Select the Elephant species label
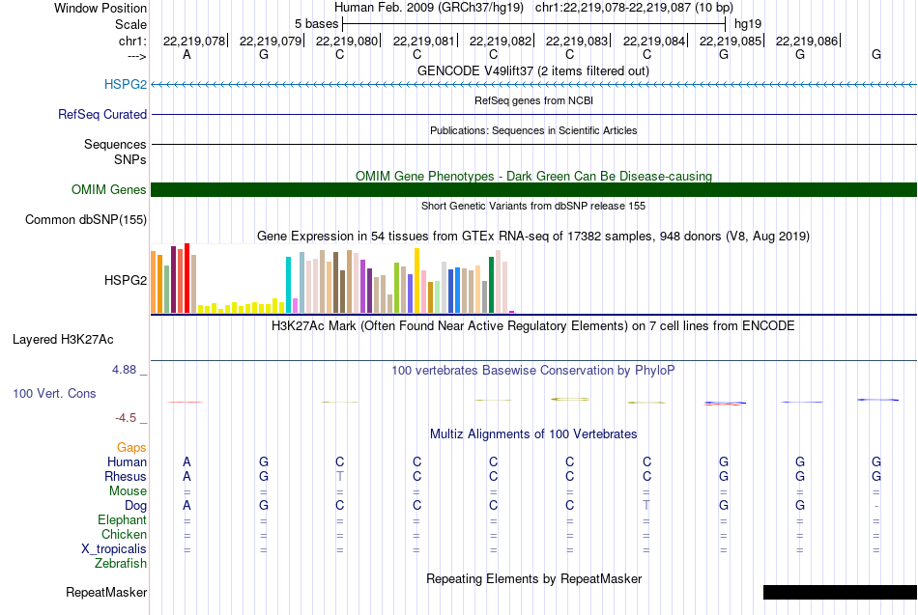The height and width of the screenshot is (615, 918). (123, 519)
